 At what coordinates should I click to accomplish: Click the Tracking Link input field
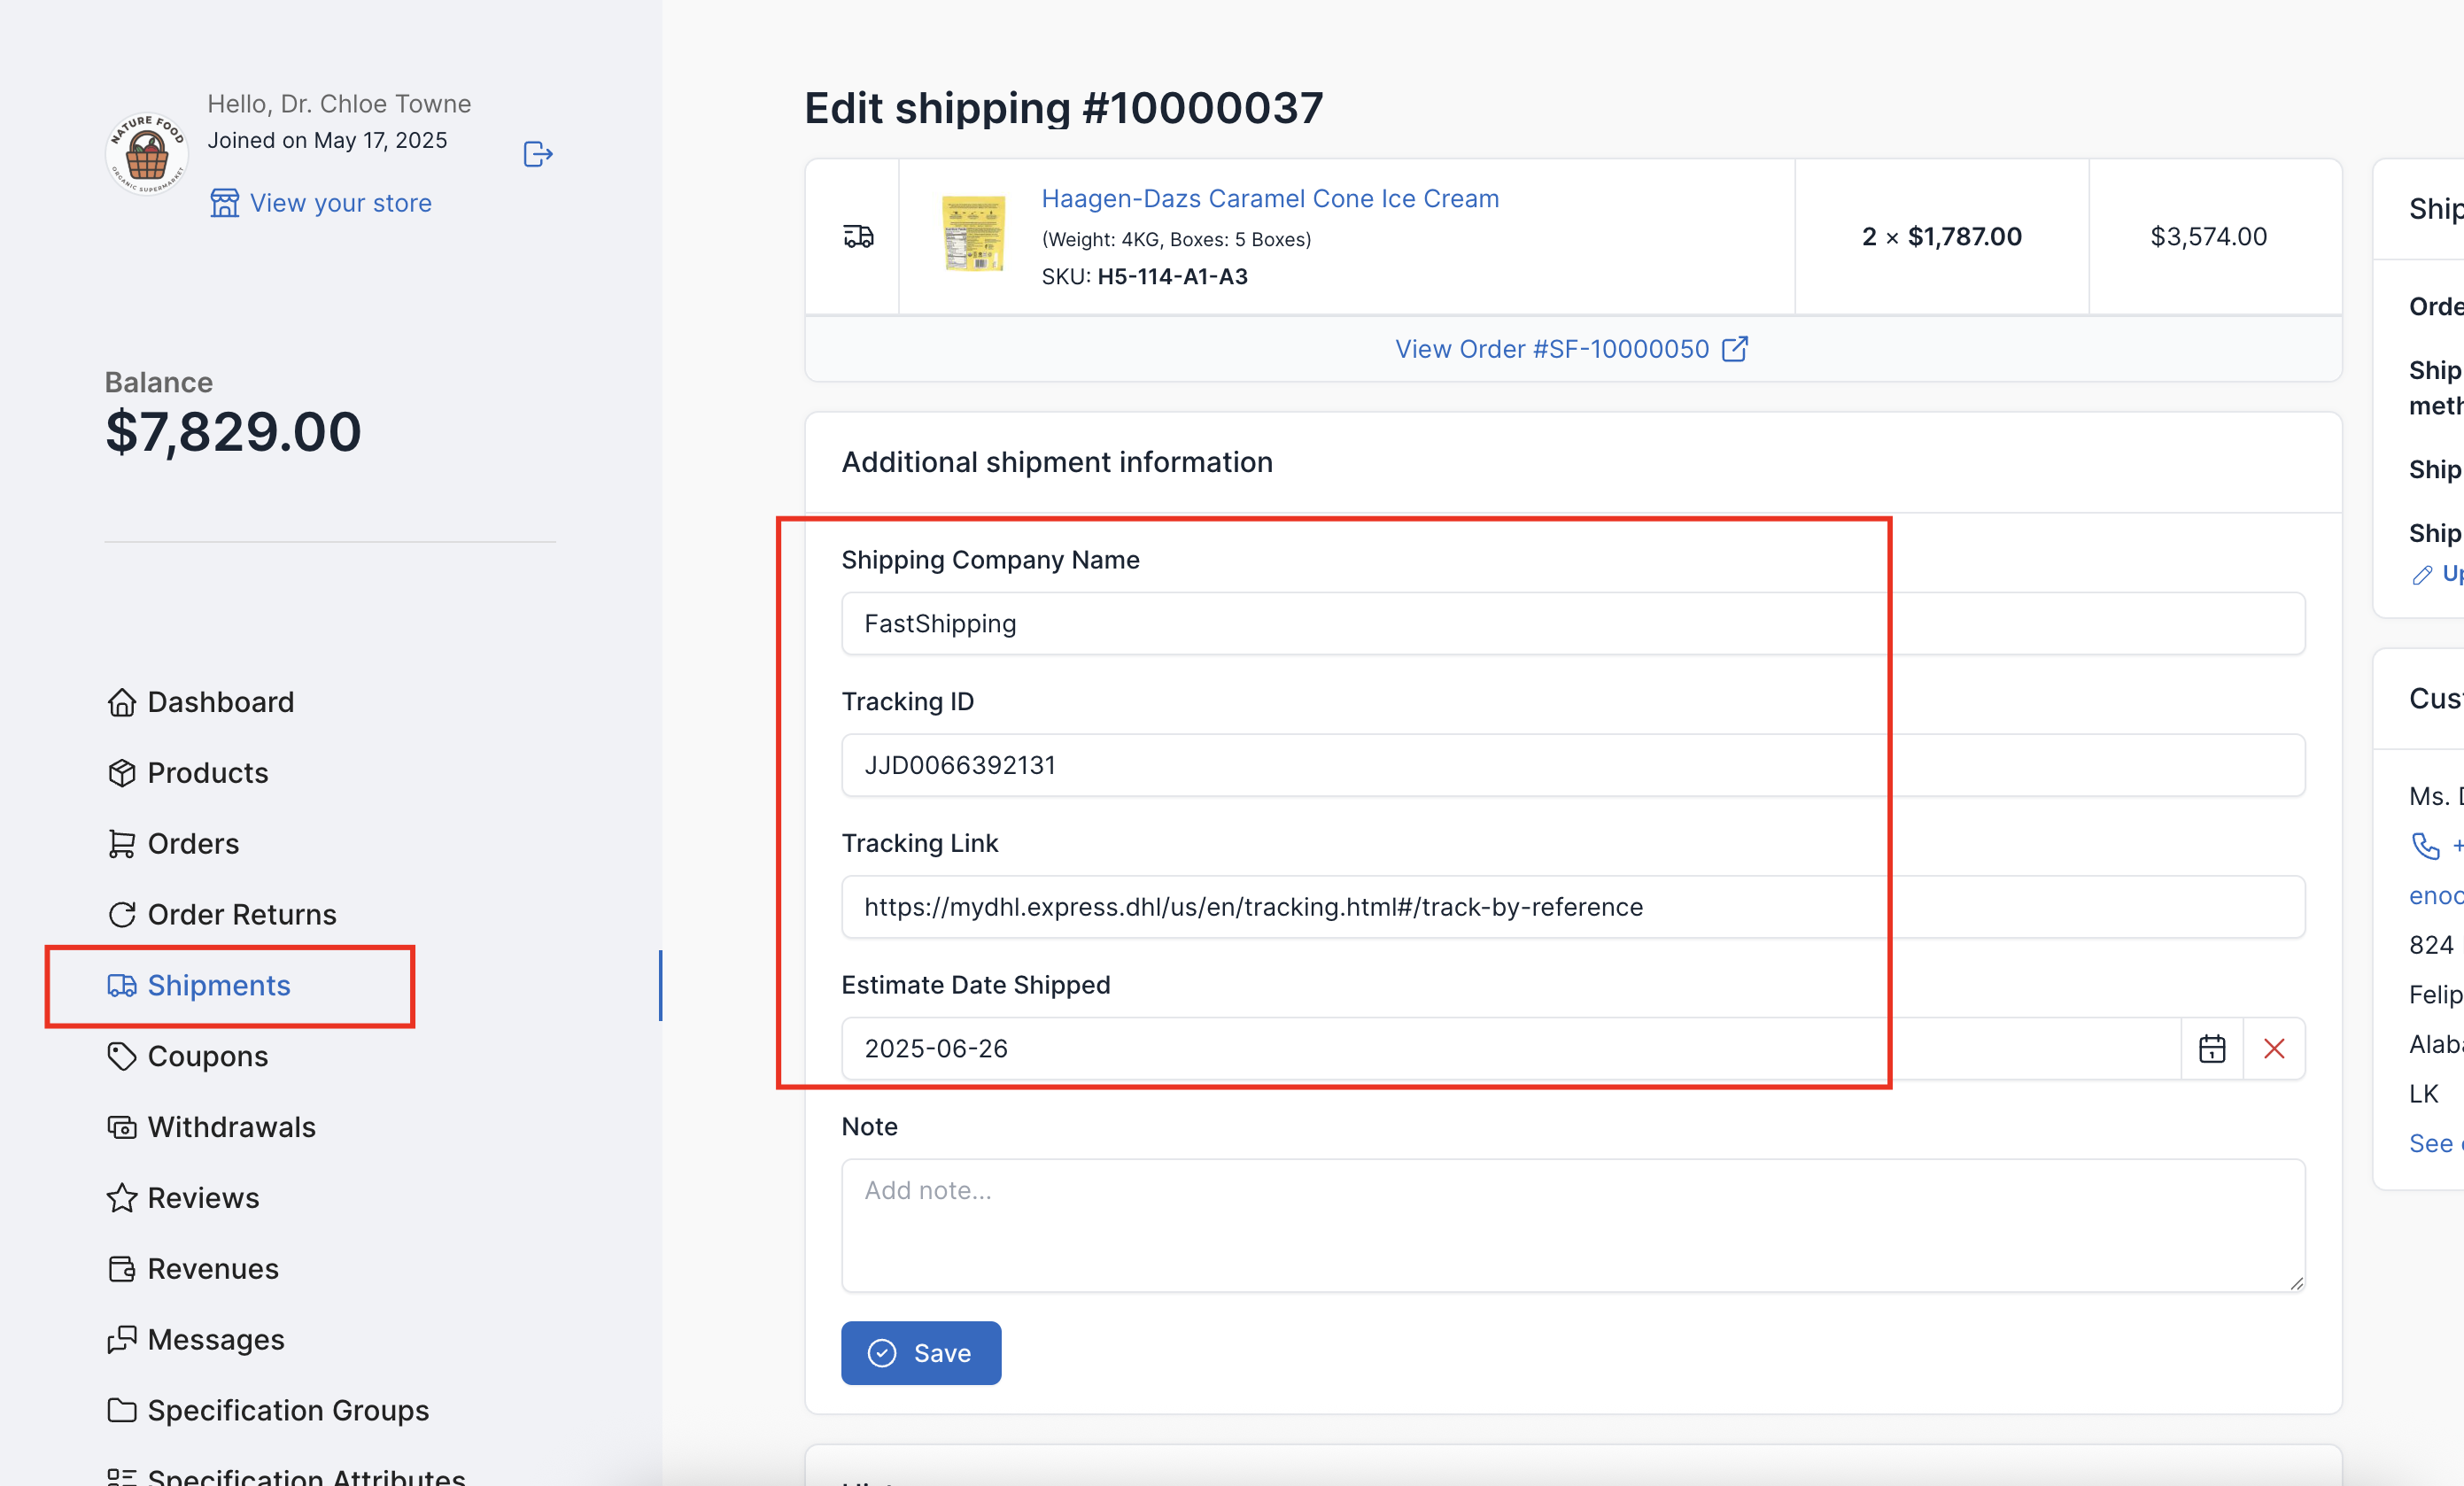click(1573, 907)
